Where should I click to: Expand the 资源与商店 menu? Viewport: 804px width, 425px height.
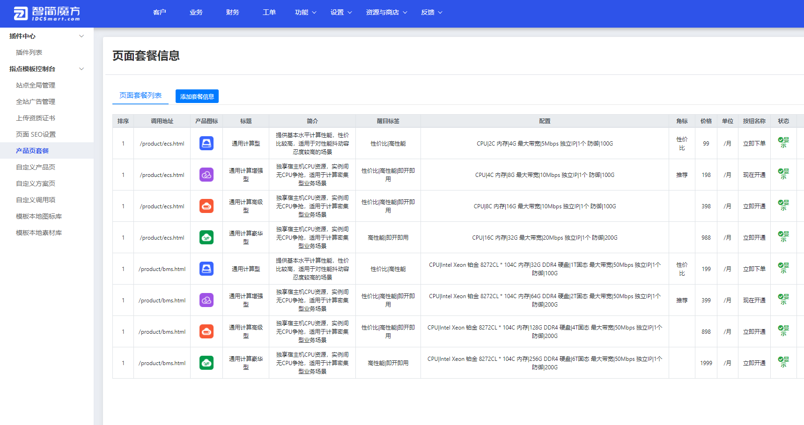(x=387, y=12)
